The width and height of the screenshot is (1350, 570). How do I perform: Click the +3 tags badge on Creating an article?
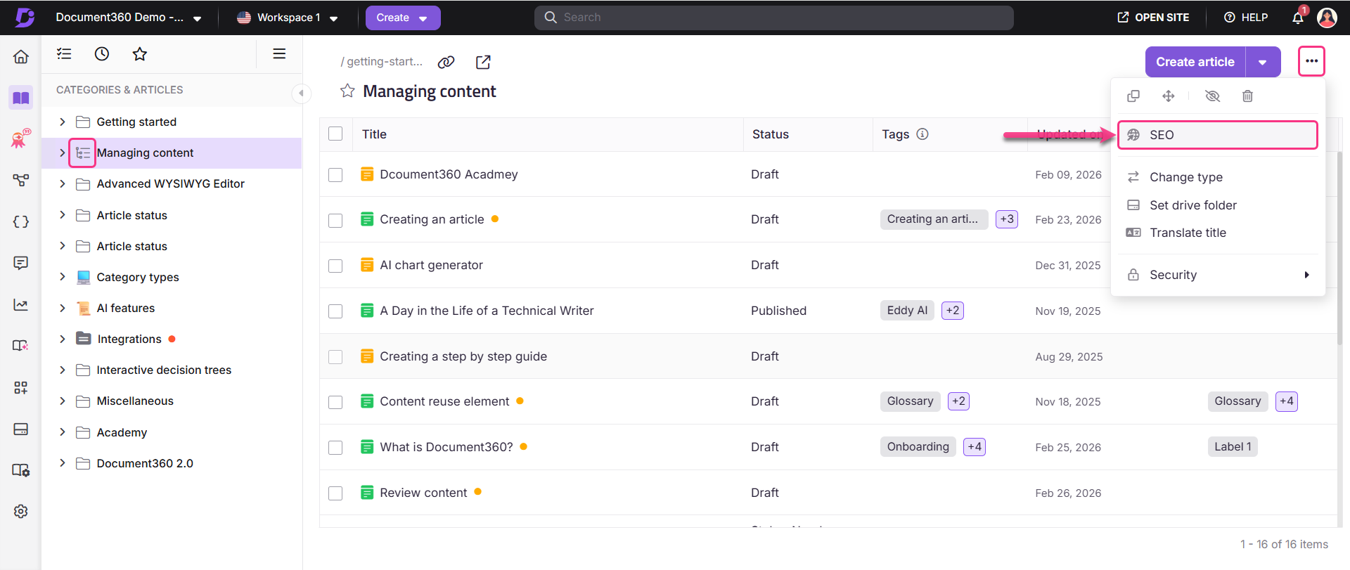(1007, 219)
